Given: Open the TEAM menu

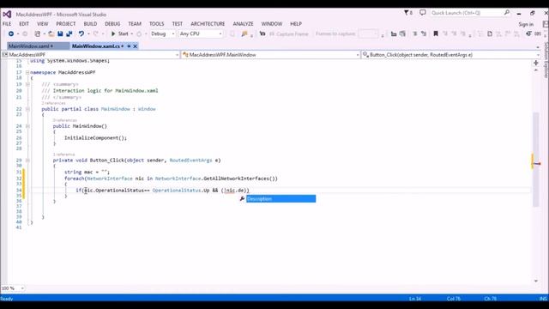Looking at the screenshot, I should (x=135, y=24).
